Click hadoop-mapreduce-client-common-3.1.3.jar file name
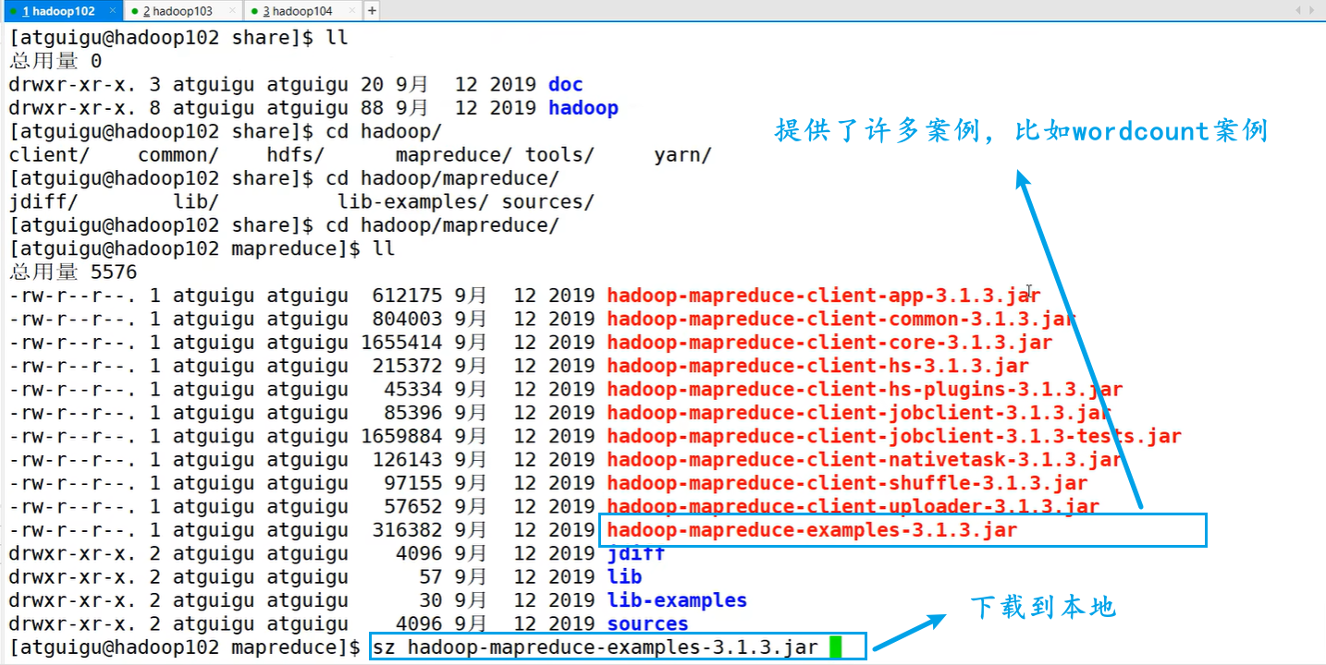 coord(841,320)
